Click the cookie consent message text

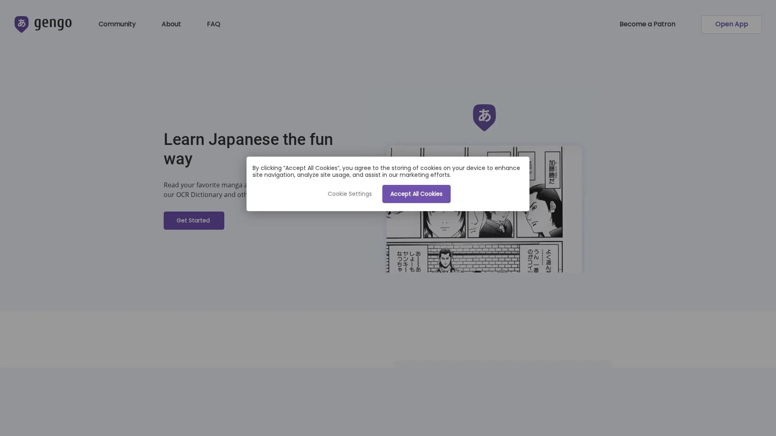click(386, 171)
